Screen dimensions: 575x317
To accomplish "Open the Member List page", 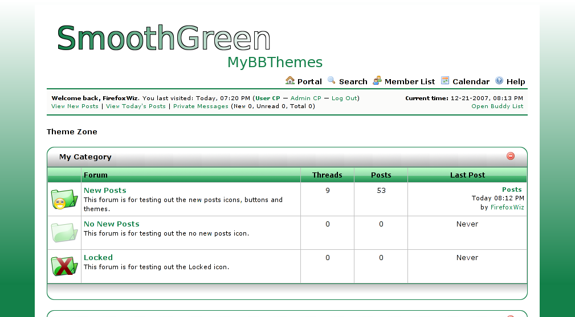I will (x=409, y=81).
